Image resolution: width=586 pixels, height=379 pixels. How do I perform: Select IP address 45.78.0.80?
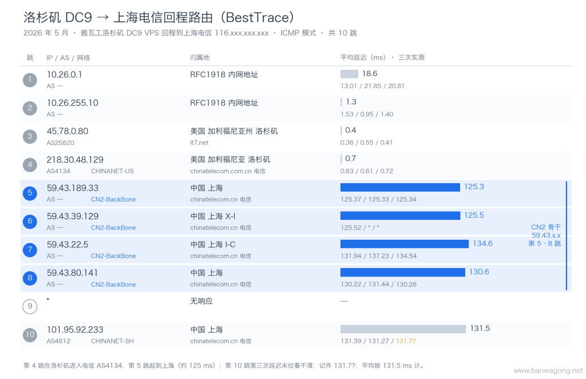[x=68, y=131]
